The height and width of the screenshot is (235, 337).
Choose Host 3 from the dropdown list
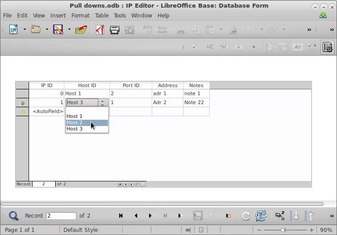click(87, 129)
